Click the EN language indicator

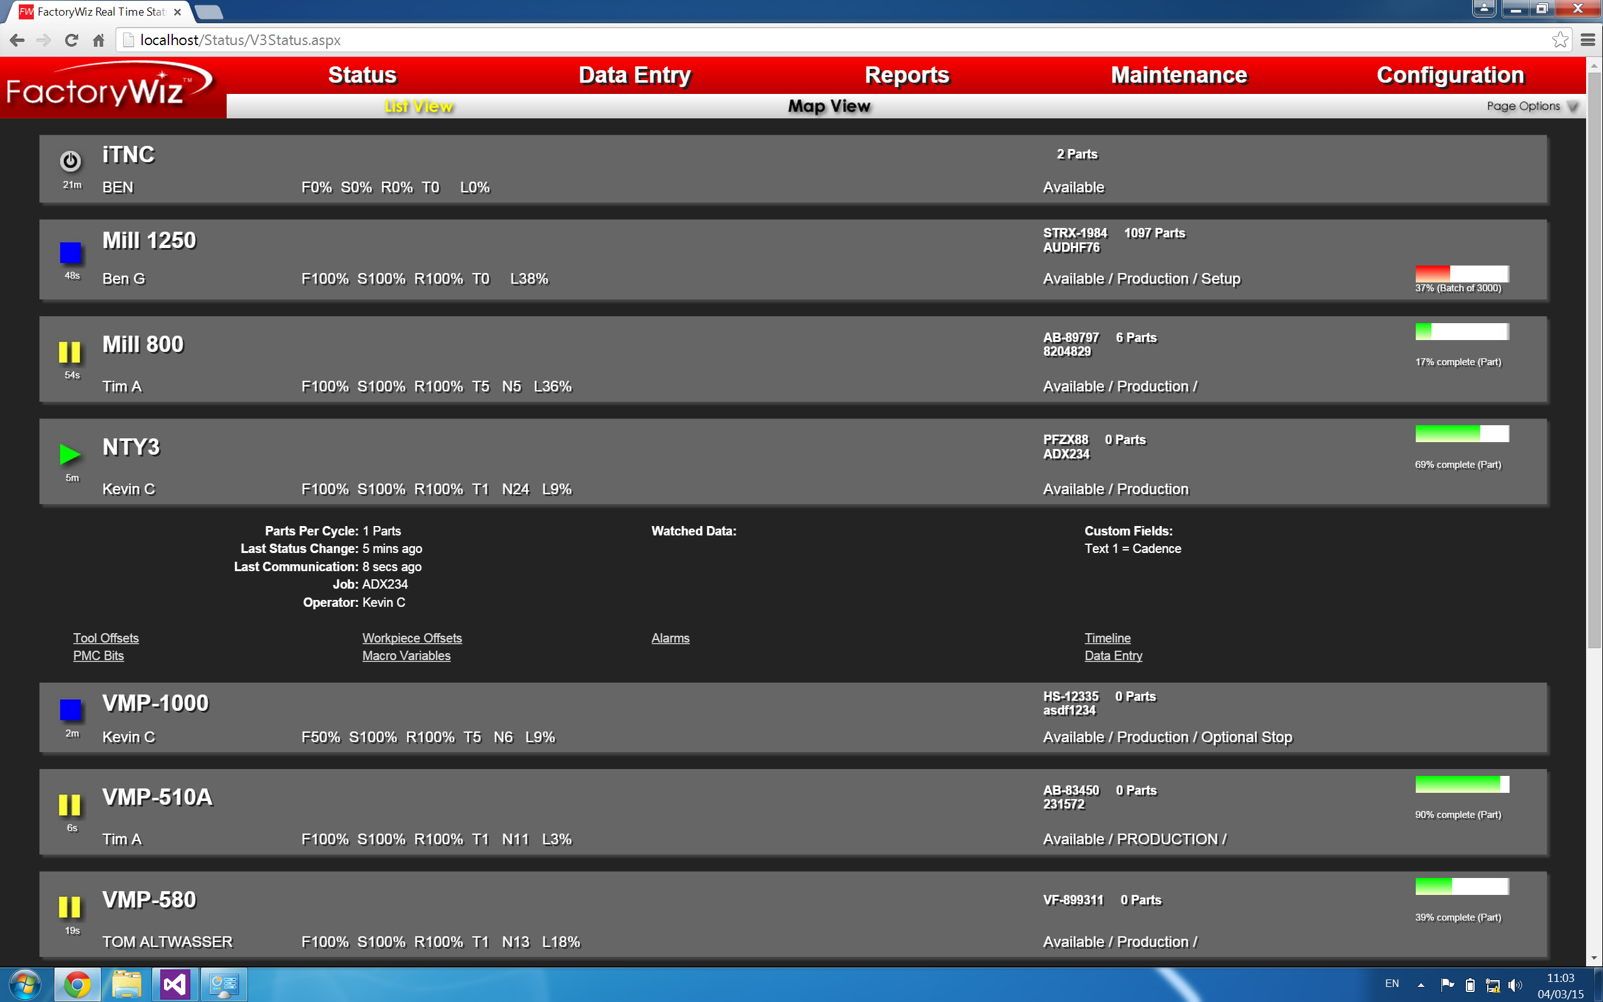tap(1392, 984)
